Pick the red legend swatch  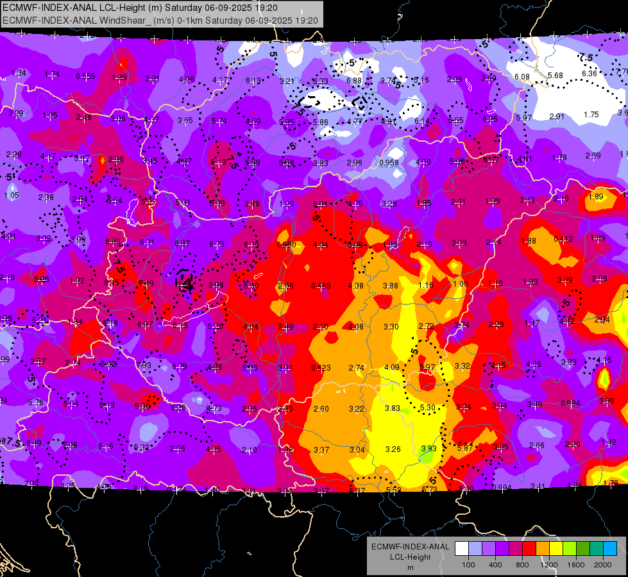coord(529,548)
